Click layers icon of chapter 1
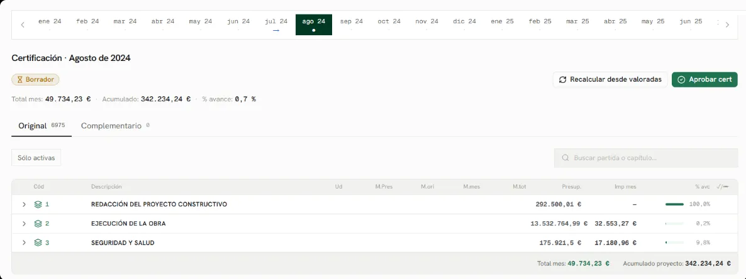 click(38, 204)
